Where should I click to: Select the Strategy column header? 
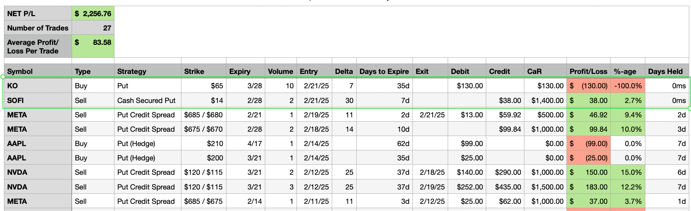click(148, 71)
